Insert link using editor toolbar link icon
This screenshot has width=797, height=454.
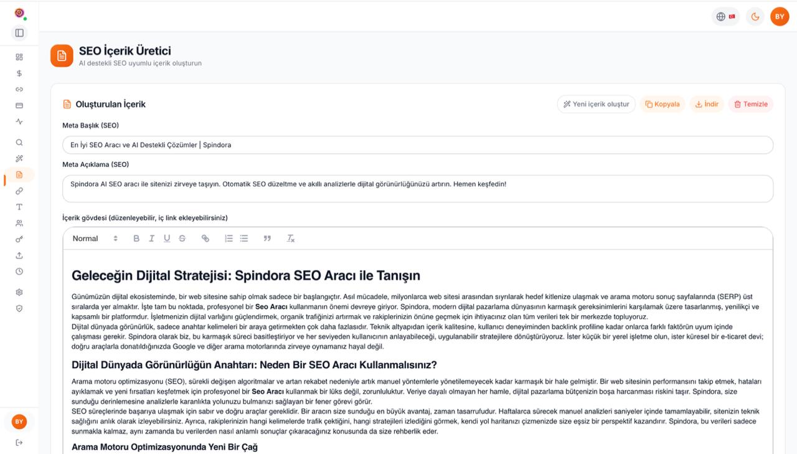click(205, 239)
